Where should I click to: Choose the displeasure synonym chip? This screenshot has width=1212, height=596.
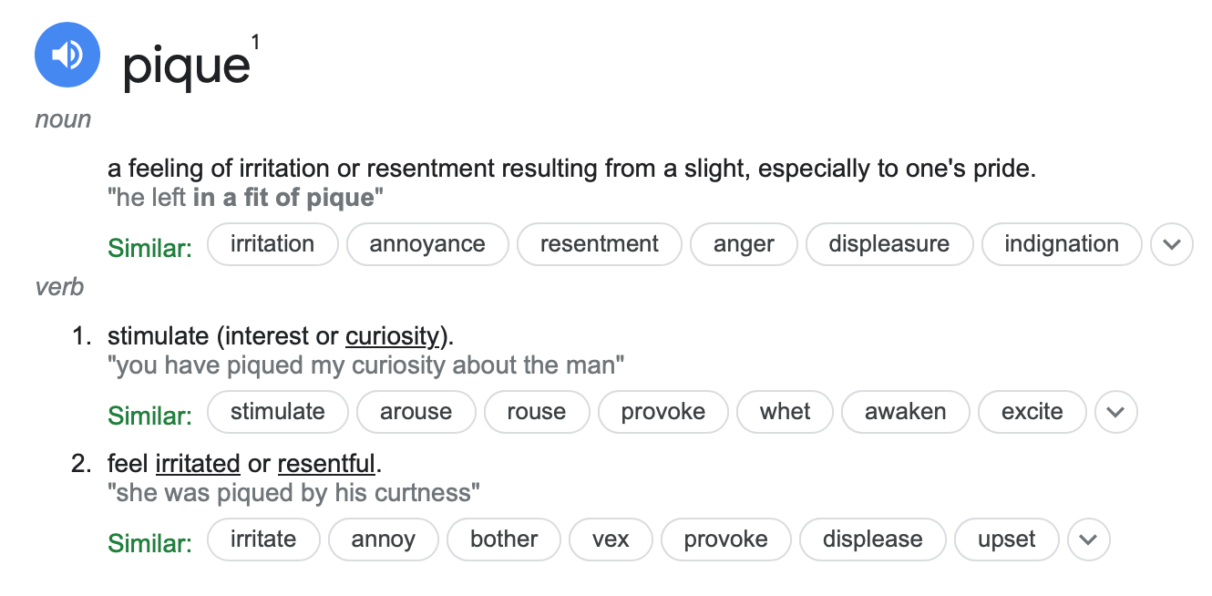point(889,244)
